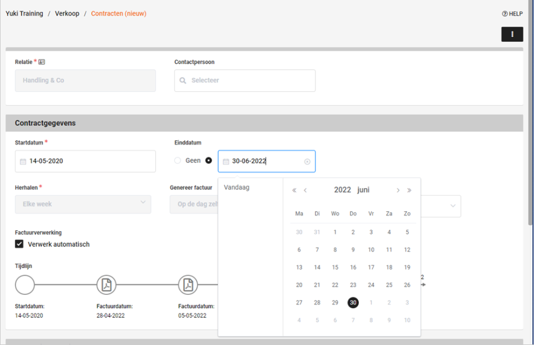The image size is (534, 345).
Task: Select June 15 in the calendar
Action: (x=335, y=267)
